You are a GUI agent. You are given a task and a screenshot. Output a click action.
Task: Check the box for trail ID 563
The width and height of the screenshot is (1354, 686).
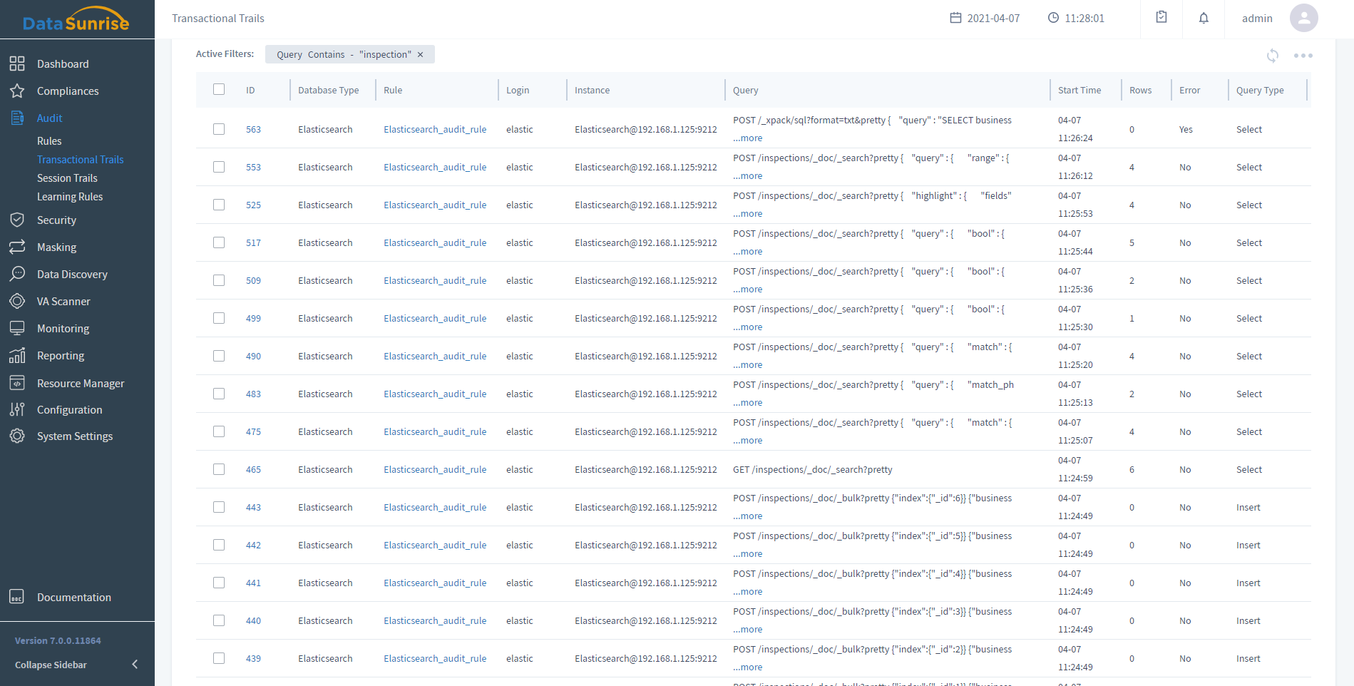point(219,129)
